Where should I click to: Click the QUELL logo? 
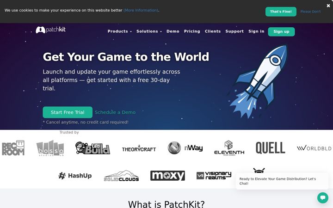point(271,148)
